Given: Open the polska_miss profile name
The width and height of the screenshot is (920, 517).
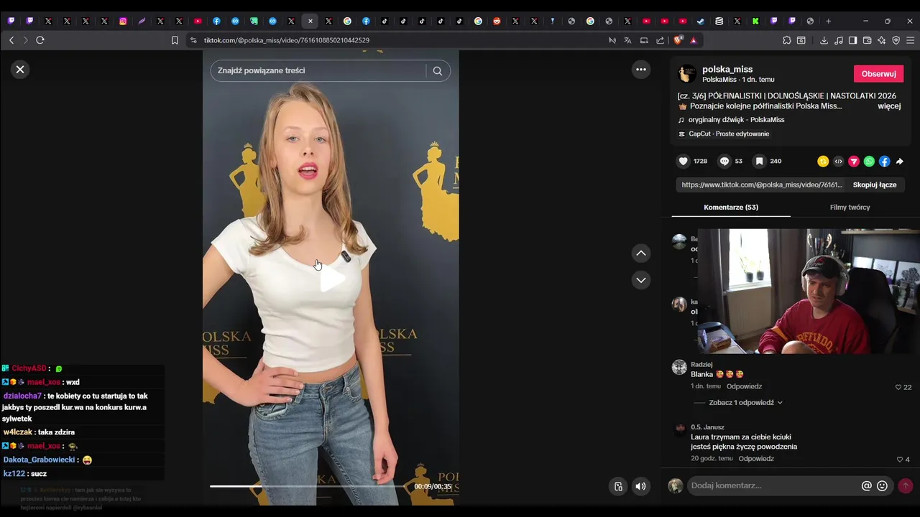Looking at the screenshot, I should point(727,69).
